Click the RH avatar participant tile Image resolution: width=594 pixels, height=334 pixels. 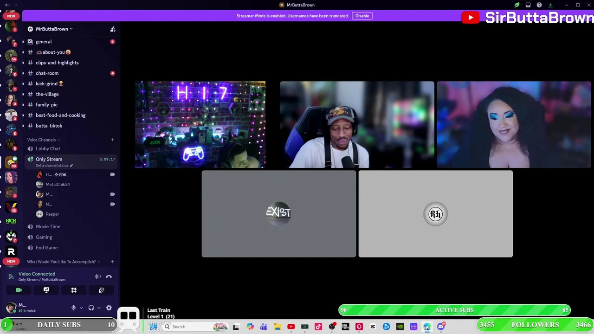point(436,214)
